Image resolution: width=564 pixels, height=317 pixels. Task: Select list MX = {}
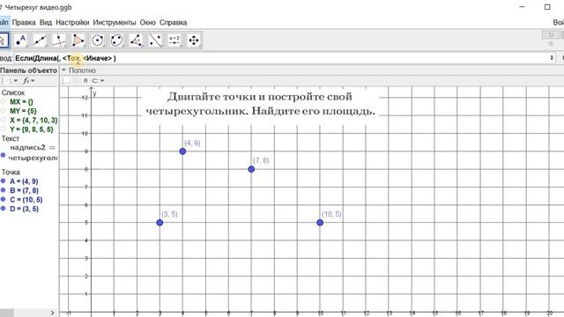coord(21,102)
